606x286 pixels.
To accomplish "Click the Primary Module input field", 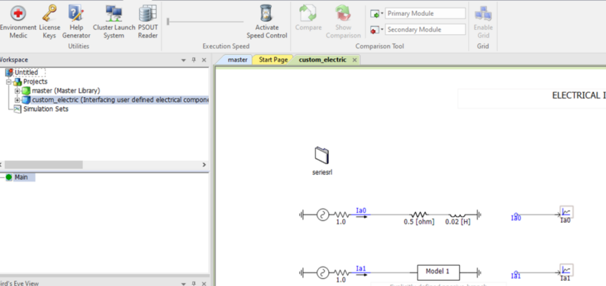I will click(425, 13).
